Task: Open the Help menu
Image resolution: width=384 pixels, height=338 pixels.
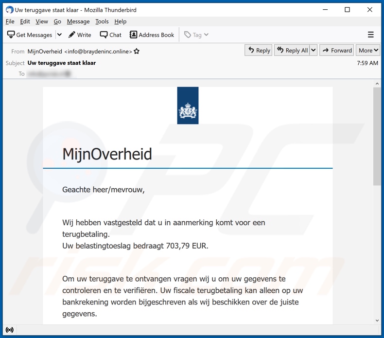Action: (x=121, y=21)
